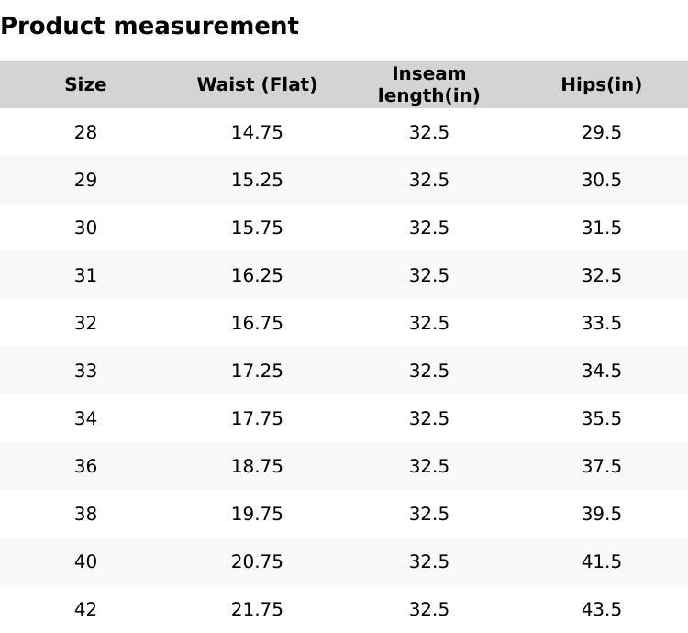Click the inseam value in size 42 row
The width and height of the screenshot is (688, 633).
point(428,609)
